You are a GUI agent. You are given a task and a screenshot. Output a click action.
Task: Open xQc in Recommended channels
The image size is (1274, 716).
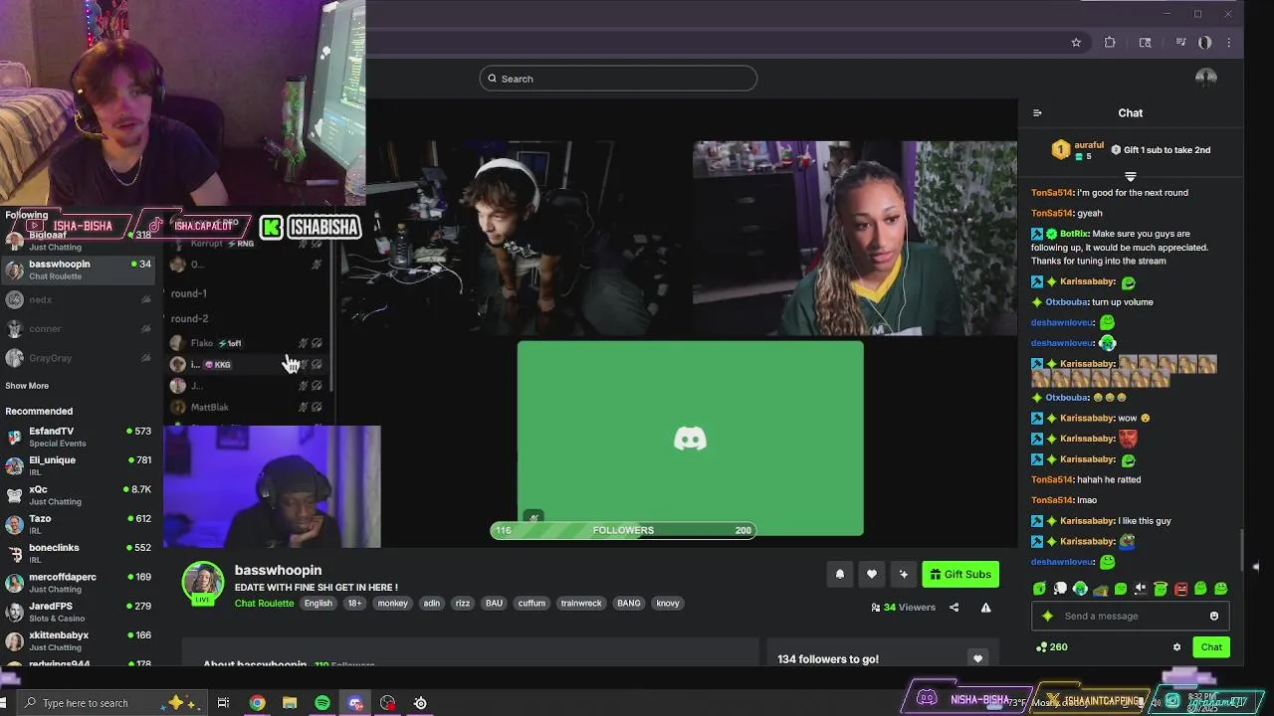click(77, 495)
